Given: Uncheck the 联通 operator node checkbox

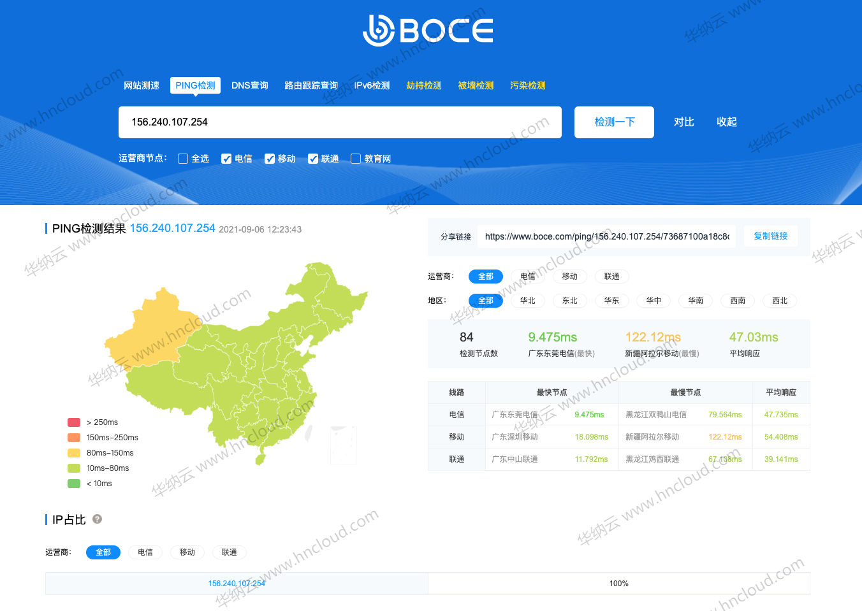Looking at the screenshot, I should click(313, 159).
